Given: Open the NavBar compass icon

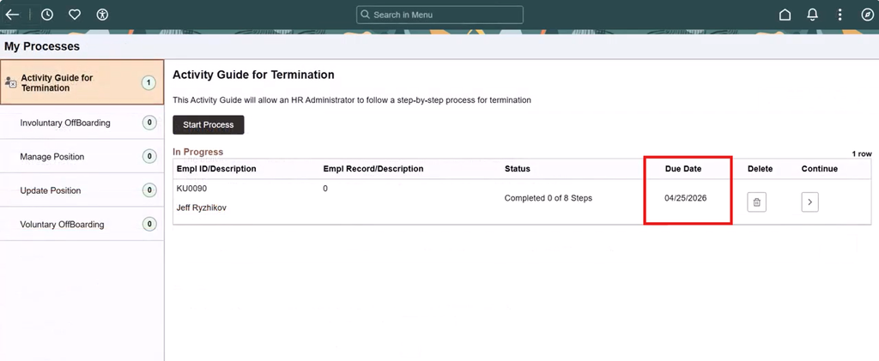Looking at the screenshot, I should tap(867, 15).
